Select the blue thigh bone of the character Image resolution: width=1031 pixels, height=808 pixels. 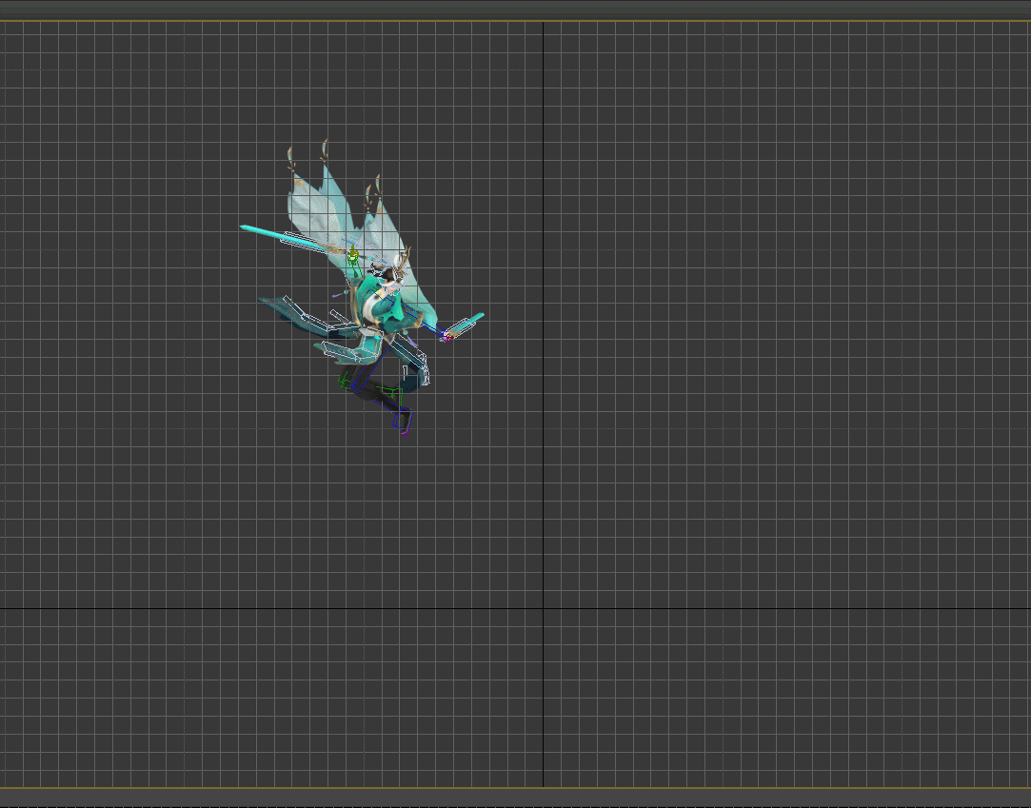coord(366,371)
